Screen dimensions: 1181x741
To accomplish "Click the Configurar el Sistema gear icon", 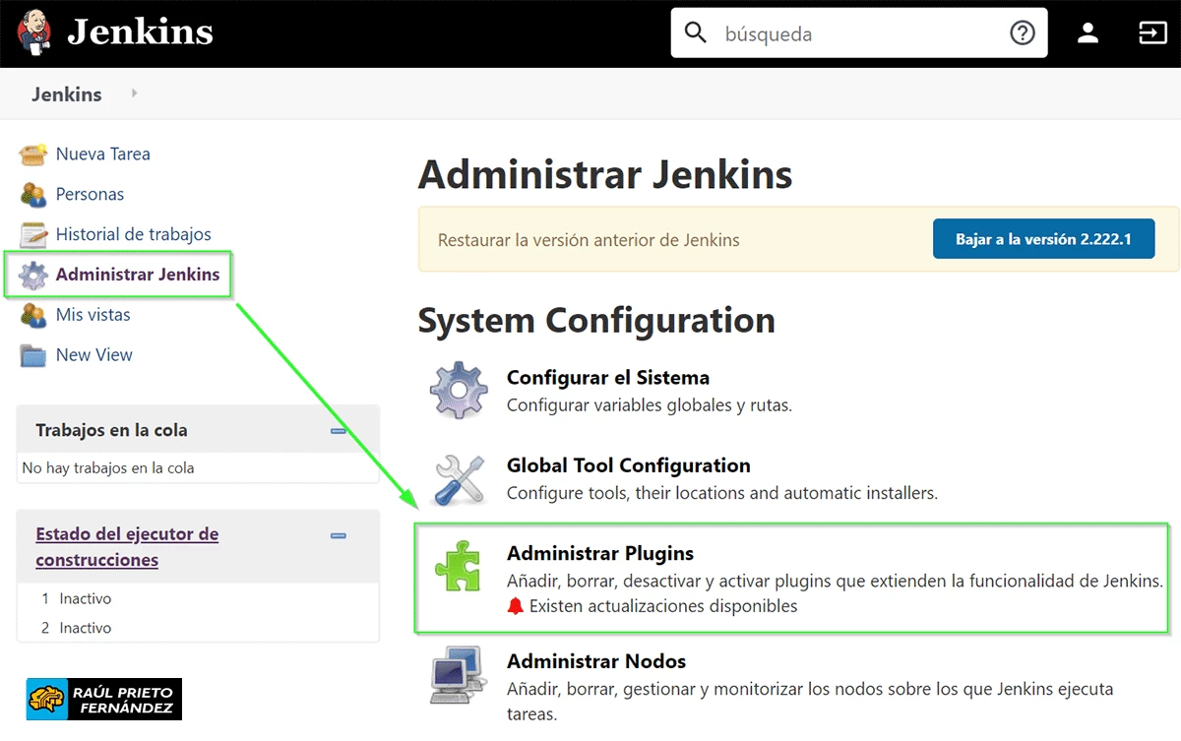I will (459, 391).
